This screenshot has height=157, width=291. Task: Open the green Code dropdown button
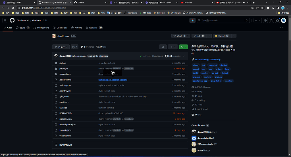pyautogui.click(x=183, y=47)
